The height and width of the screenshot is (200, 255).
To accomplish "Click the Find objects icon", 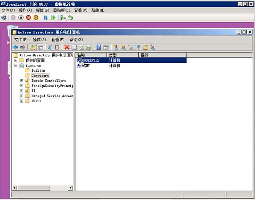I will [x=145, y=47].
